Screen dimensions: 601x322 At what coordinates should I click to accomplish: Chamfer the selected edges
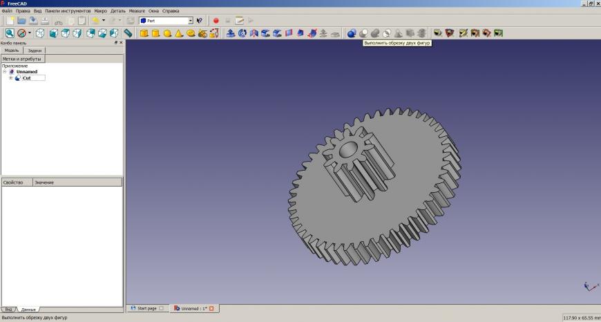point(277,33)
